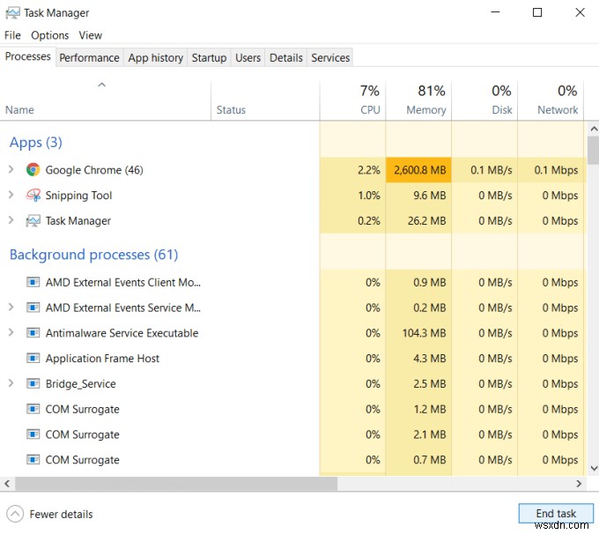Image resolution: width=599 pixels, height=534 pixels.
Task: Select the Antimalware Service Executable row name
Action: [x=122, y=333]
